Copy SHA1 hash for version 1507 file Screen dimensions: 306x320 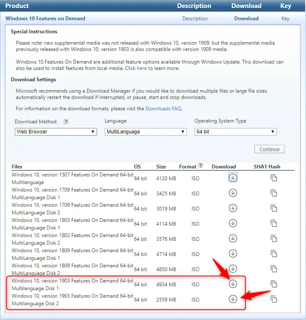(x=274, y=178)
